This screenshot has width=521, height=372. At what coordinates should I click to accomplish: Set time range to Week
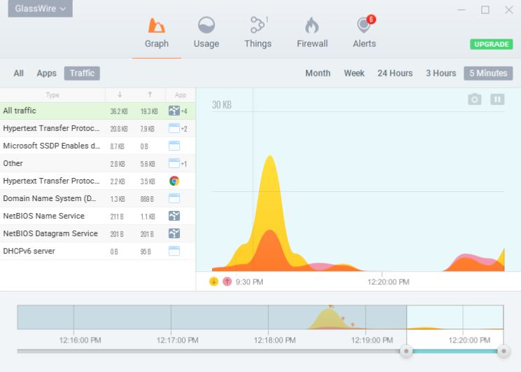[x=354, y=73]
